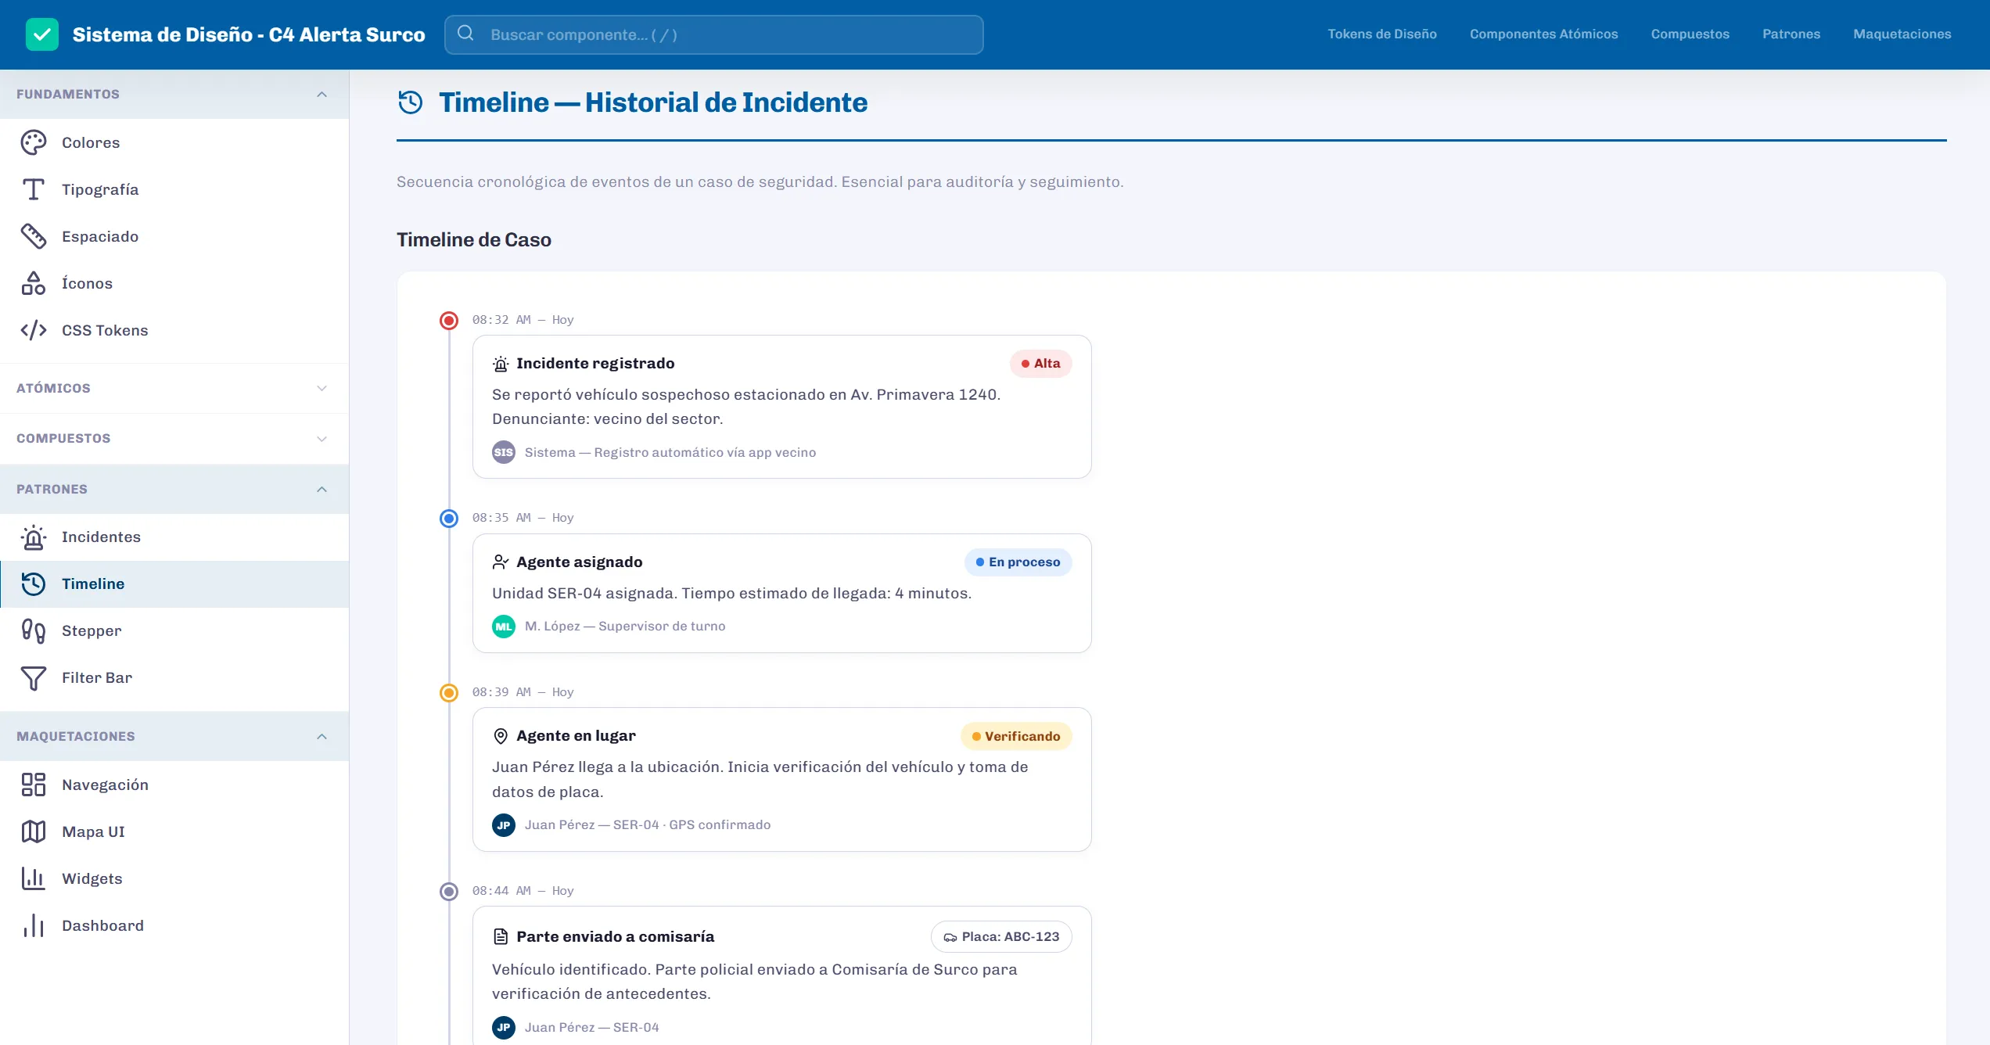Click the Timeline history clock sidebar icon
Screen dimensions: 1990x1045
34,584
